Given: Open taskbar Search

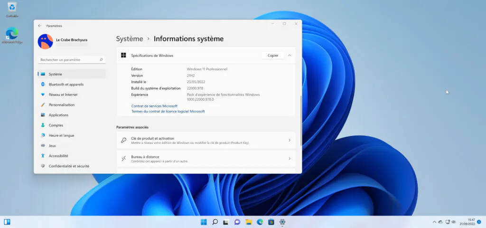Looking at the screenshot, I should coord(215,222).
